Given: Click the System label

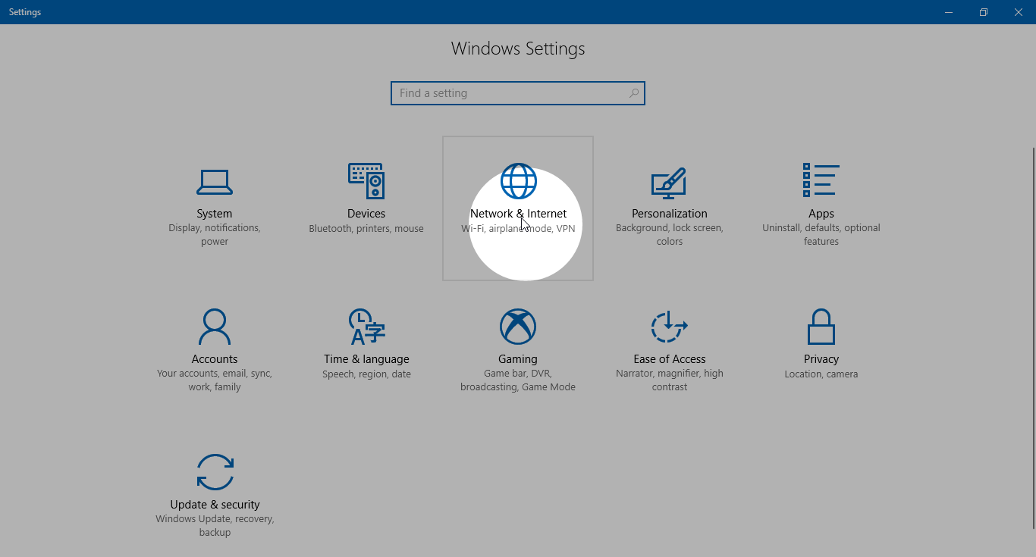Looking at the screenshot, I should [215, 214].
